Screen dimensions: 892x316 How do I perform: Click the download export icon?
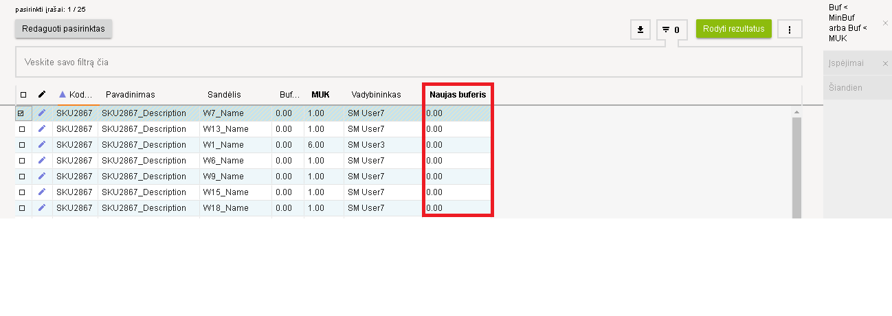(x=640, y=30)
